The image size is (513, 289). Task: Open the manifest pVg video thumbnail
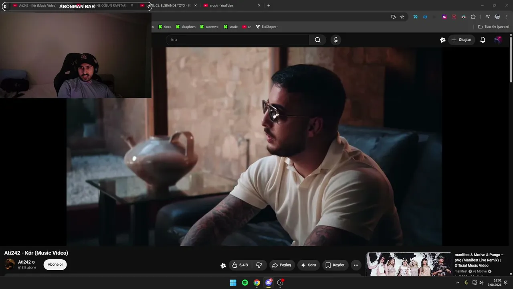click(x=409, y=264)
